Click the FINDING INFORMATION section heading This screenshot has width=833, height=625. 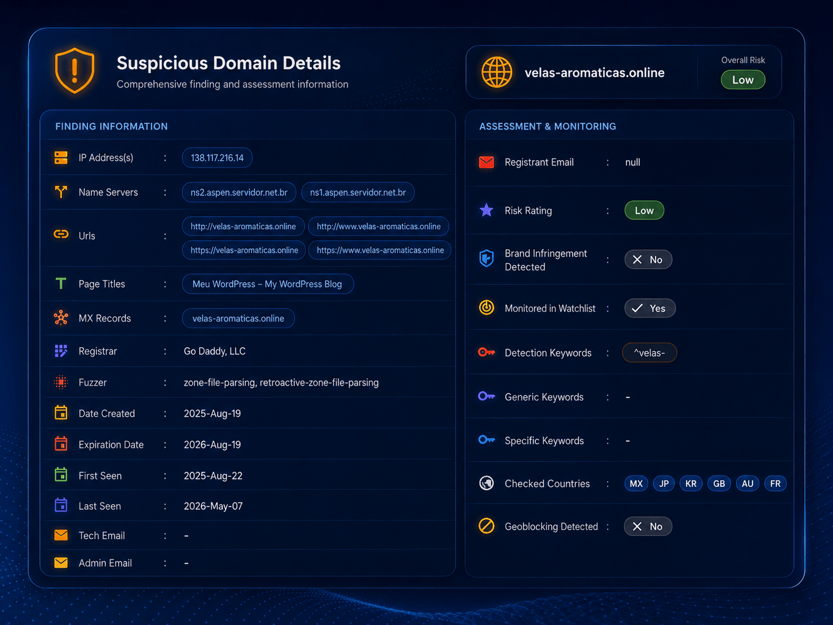pyautogui.click(x=112, y=126)
